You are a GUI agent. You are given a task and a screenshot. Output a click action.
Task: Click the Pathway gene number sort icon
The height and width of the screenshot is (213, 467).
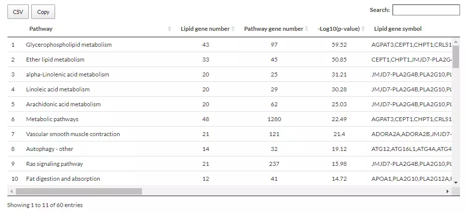[x=307, y=29]
